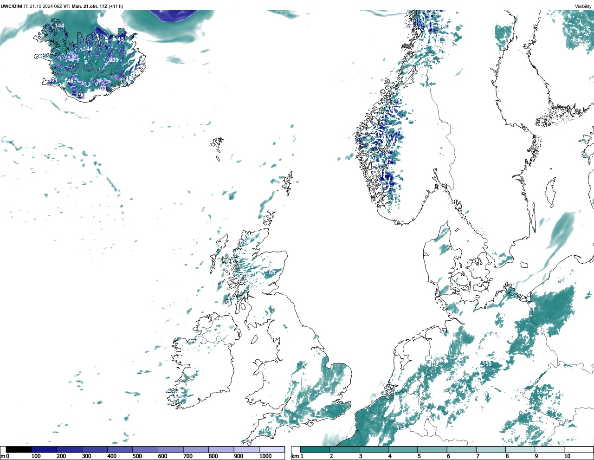
Task: Select the 900–1000 m pale lavender swatch
Action: pyautogui.click(x=246, y=449)
